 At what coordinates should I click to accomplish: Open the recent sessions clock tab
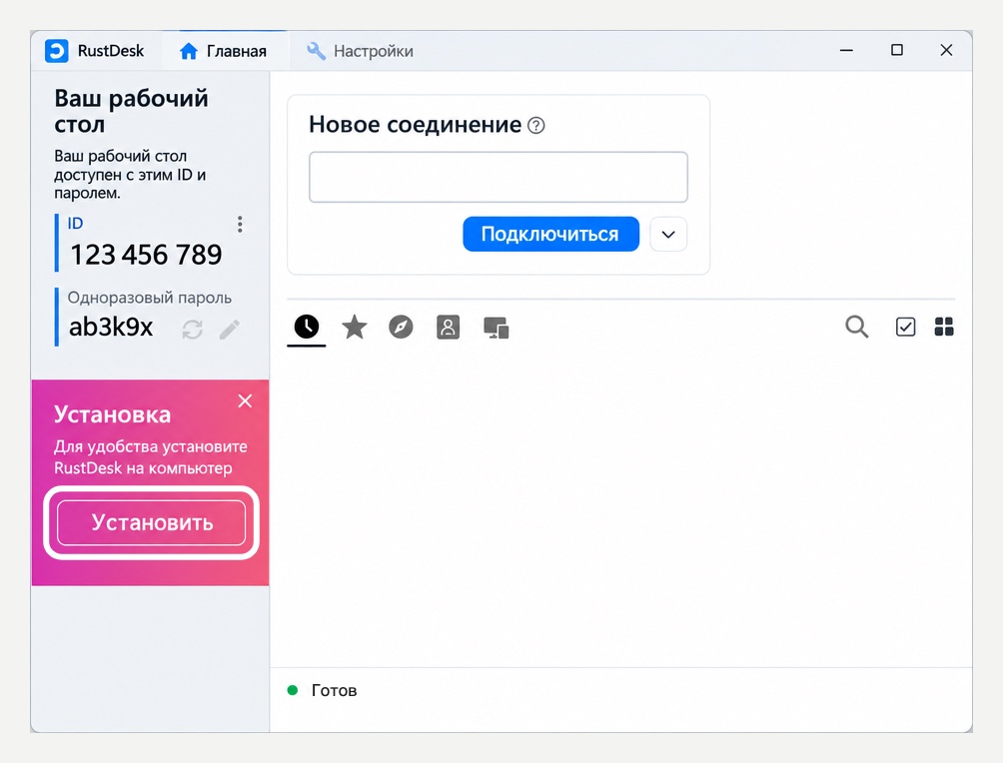(307, 327)
